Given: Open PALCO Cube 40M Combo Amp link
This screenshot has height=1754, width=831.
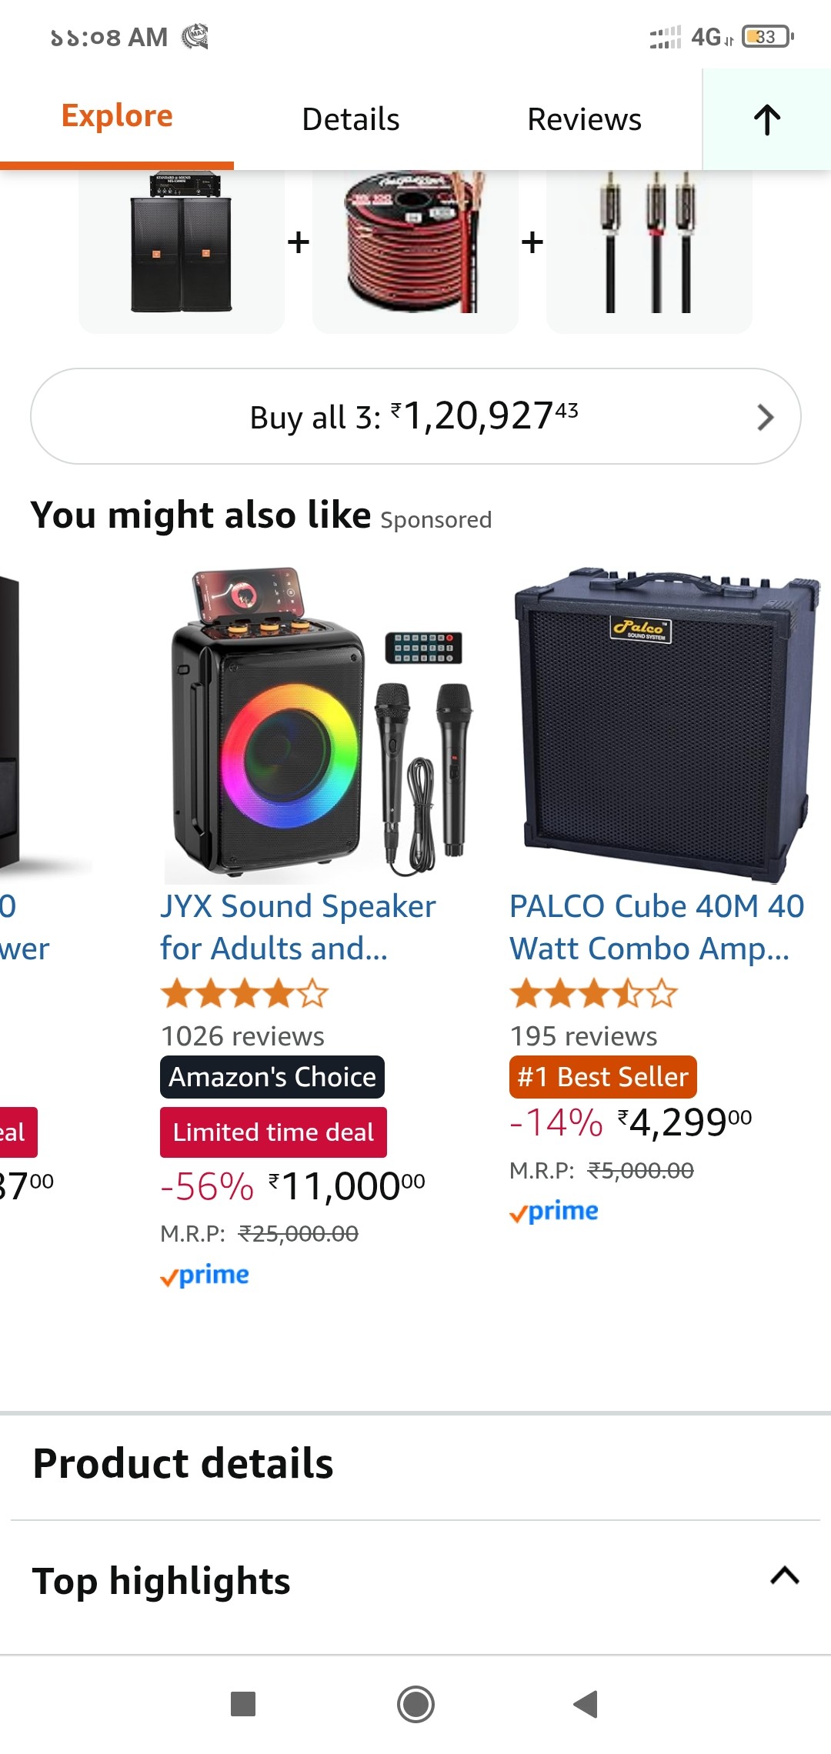Looking at the screenshot, I should tap(657, 927).
